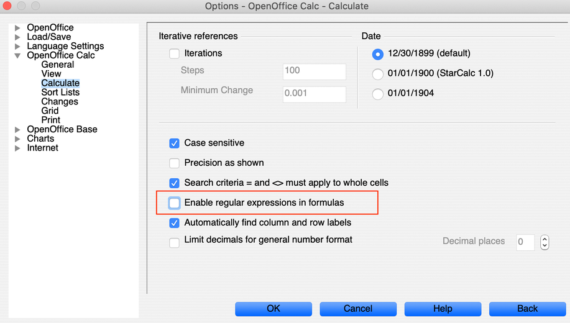Enable Limit decimals for general number format
The width and height of the screenshot is (570, 323).
(x=174, y=242)
